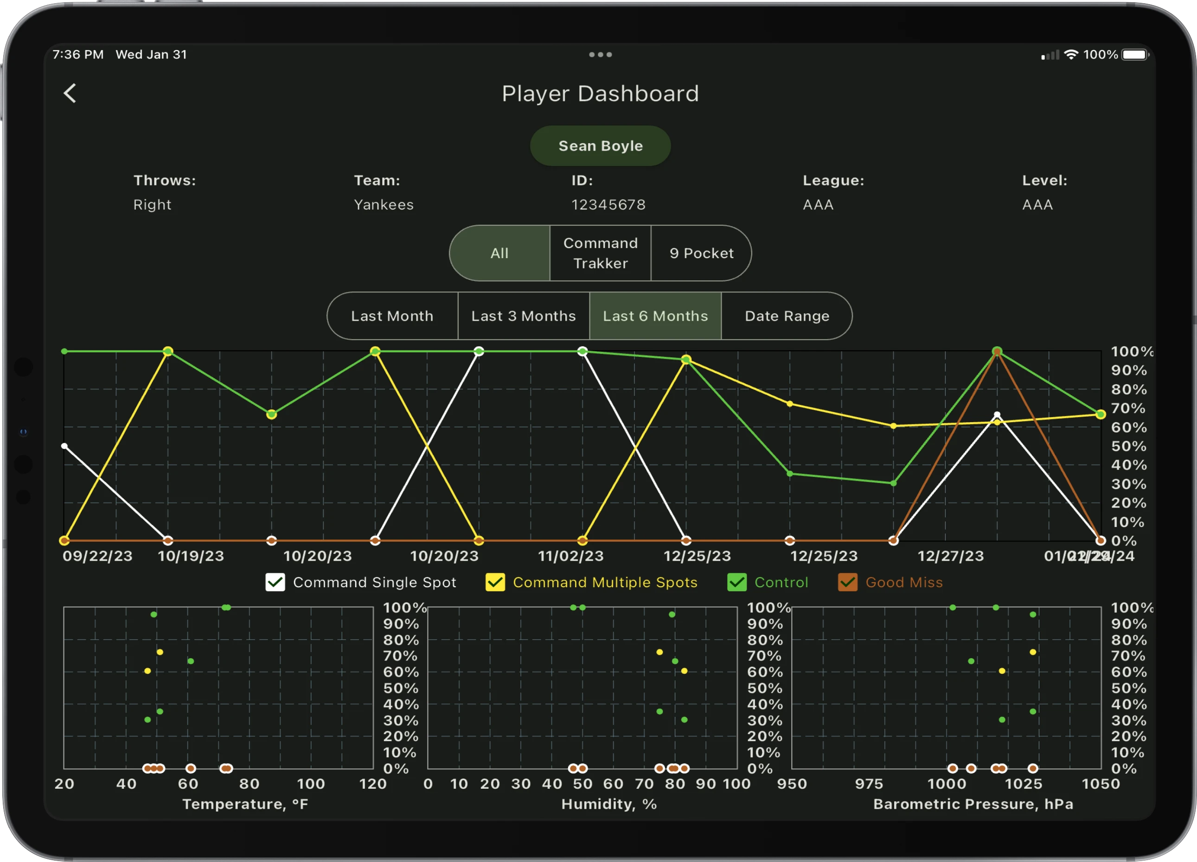Uncheck Command Single Spot checkbox

pyautogui.click(x=275, y=583)
